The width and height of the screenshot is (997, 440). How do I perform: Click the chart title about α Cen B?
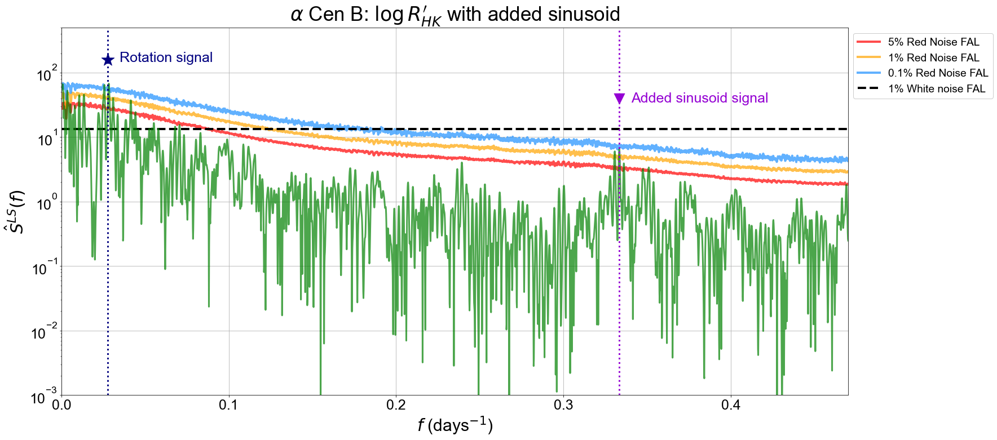(455, 14)
